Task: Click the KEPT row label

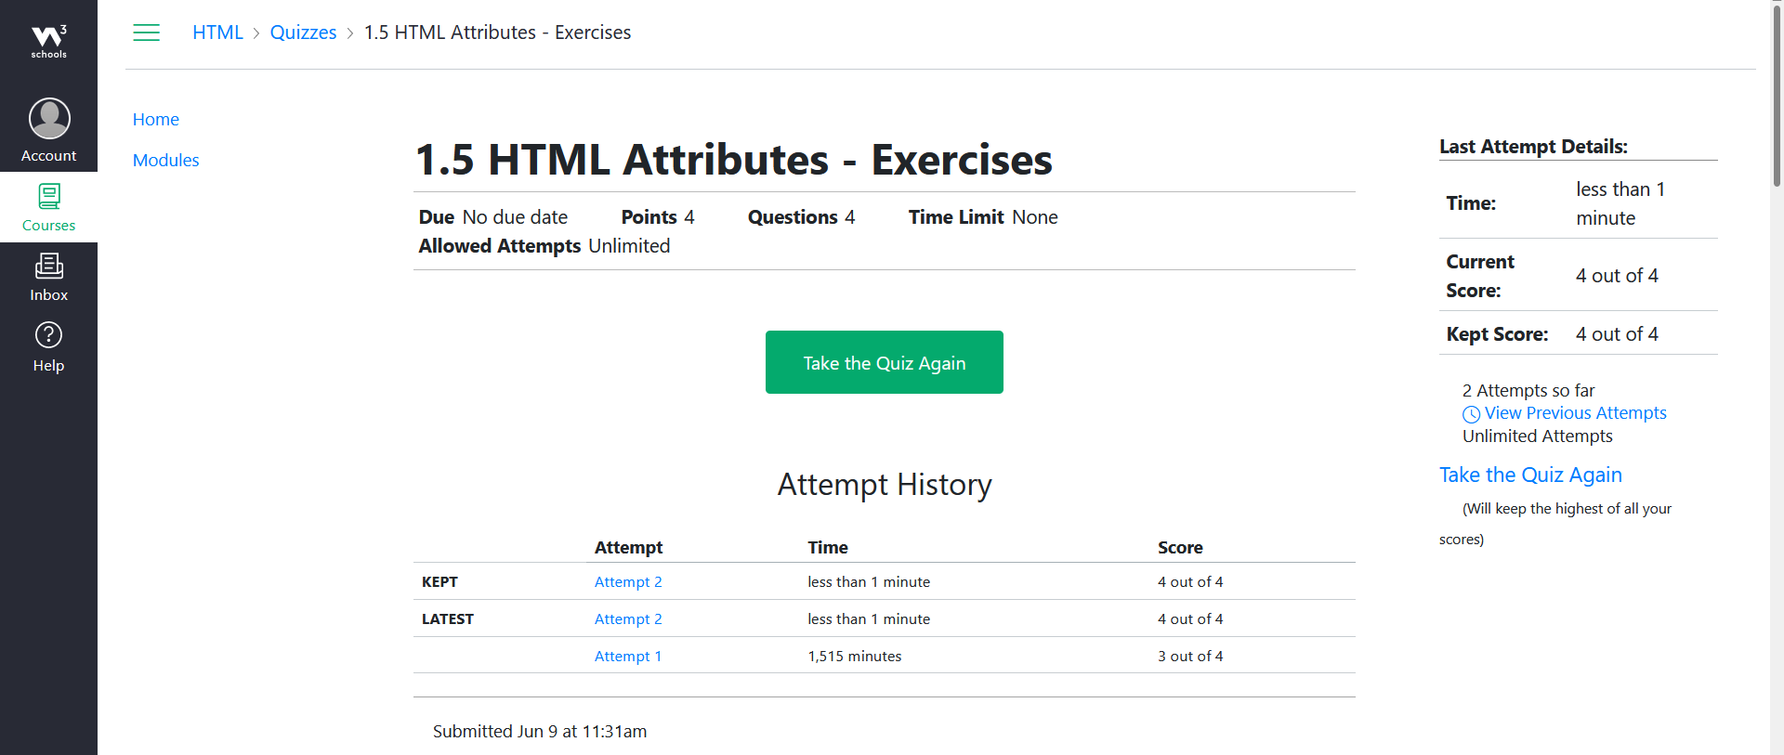Action: point(439,581)
